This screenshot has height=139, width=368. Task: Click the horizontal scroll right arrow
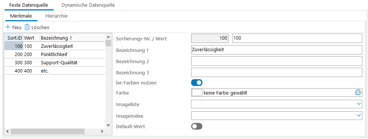pyautogui.click(x=102, y=131)
